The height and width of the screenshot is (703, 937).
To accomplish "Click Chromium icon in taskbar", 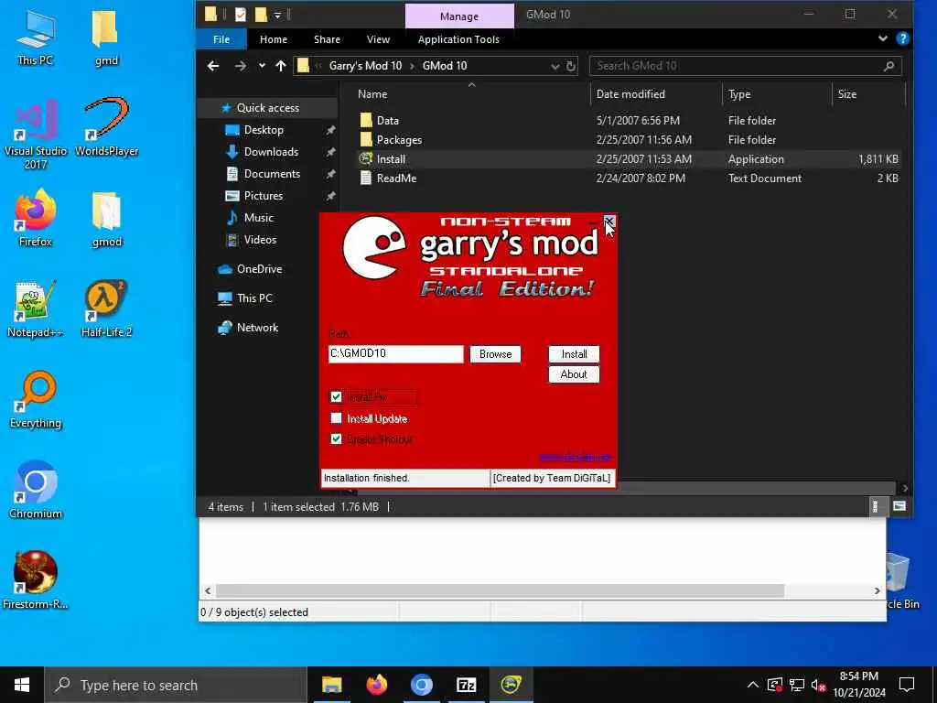I will 421,685.
